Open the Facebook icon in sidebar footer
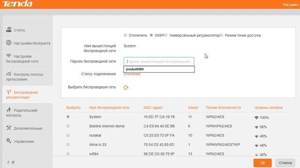This screenshot has height=168, width=300. (x=8, y=162)
